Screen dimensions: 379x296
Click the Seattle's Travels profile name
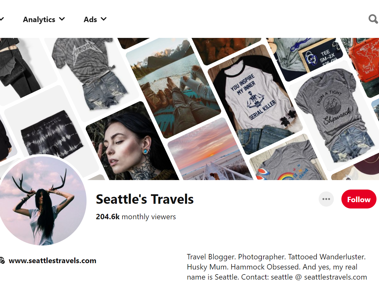[x=145, y=199]
